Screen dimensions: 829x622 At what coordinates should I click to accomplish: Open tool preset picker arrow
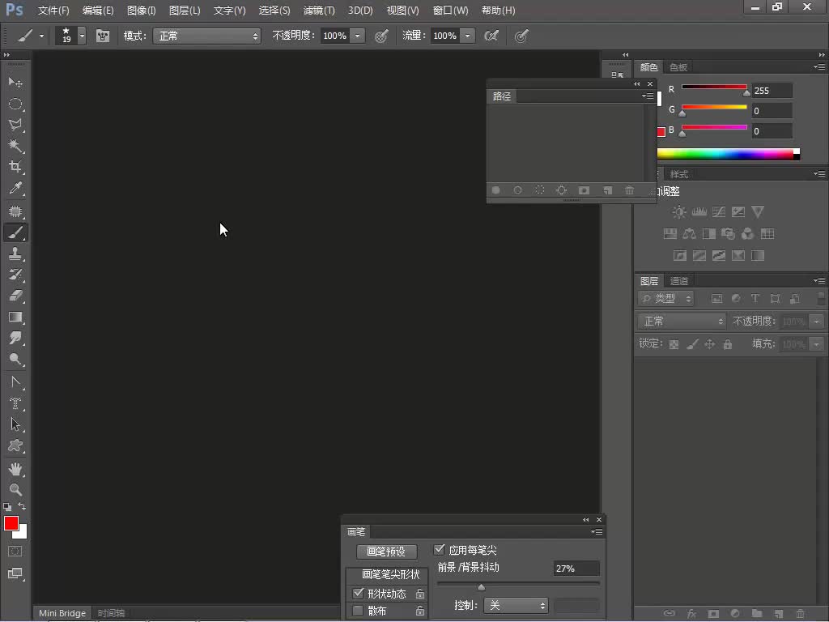pyautogui.click(x=41, y=36)
